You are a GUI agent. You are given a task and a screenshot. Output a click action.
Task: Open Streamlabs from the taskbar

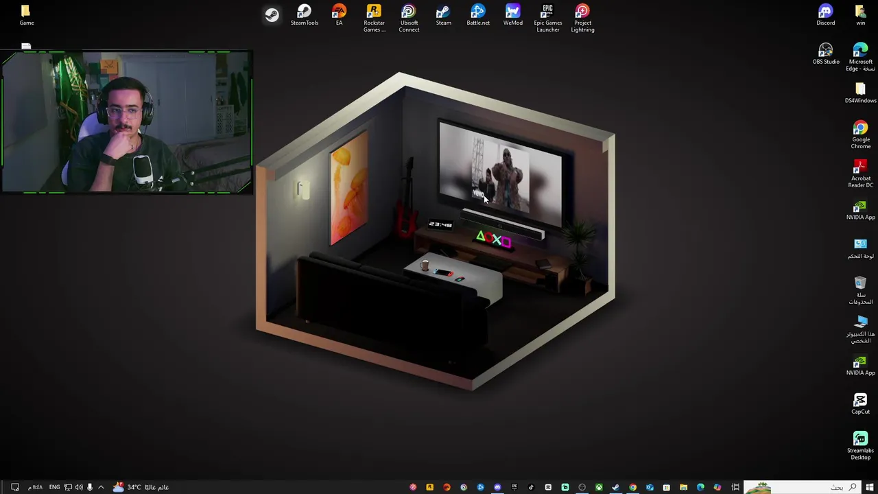click(x=565, y=487)
